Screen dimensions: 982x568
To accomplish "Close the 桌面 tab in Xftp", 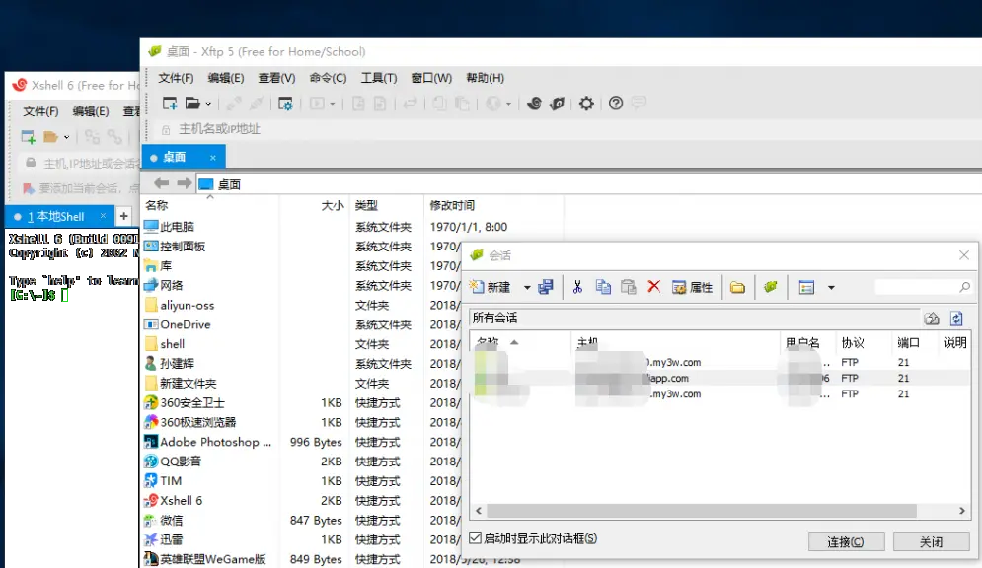I will (x=213, y=158).
